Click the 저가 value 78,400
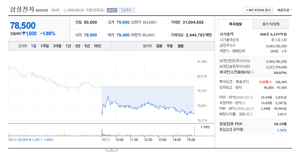The image size is (297, 153). point(123,35)
